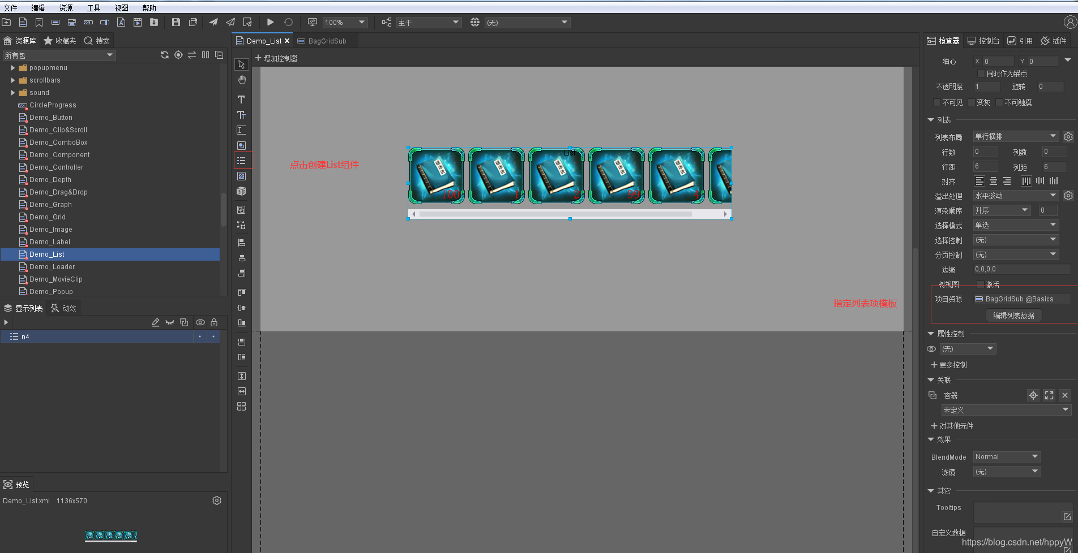
Task: Click the refresh icon beside Play
Action: pyautogui.click(x=288, y=22)
